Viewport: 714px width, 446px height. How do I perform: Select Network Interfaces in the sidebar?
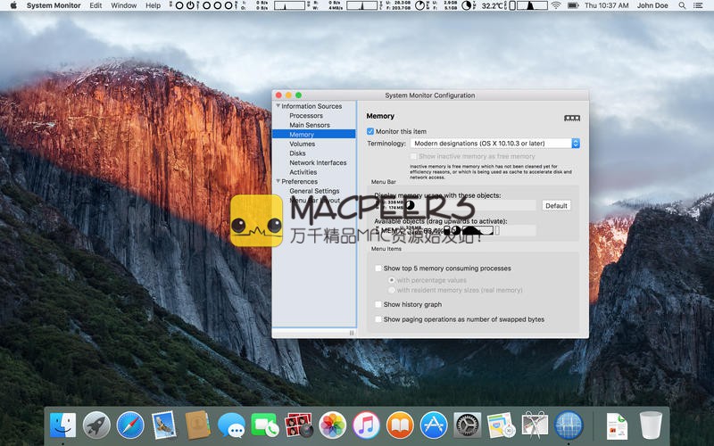(x=318, y=163)
